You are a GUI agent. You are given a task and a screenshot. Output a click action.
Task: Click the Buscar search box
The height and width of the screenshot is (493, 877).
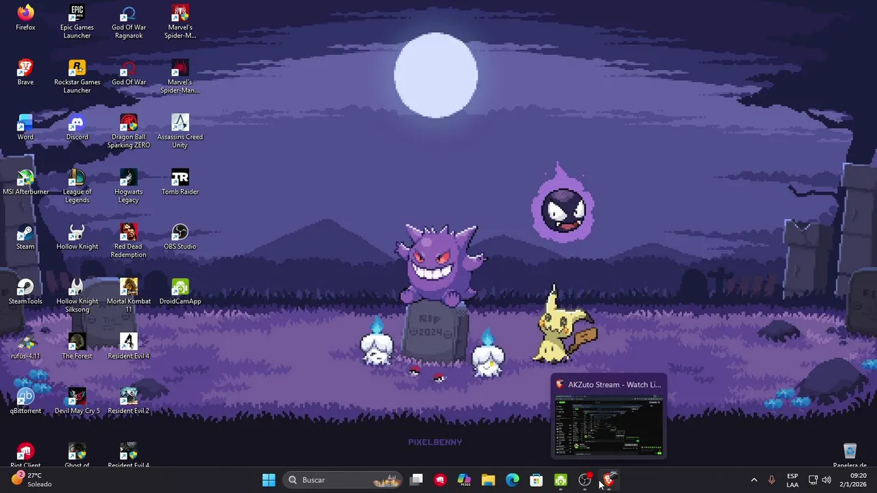(x=343, y=480)
